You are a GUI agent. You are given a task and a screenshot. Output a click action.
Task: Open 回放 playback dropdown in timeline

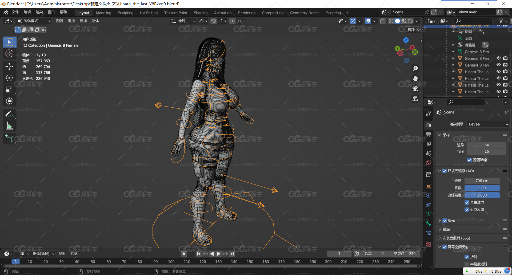click(23, 254)
